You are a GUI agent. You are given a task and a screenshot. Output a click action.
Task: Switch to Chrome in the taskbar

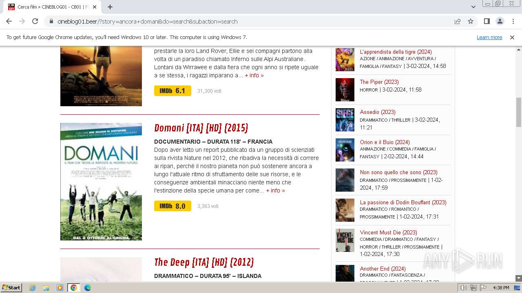[74, 288]
